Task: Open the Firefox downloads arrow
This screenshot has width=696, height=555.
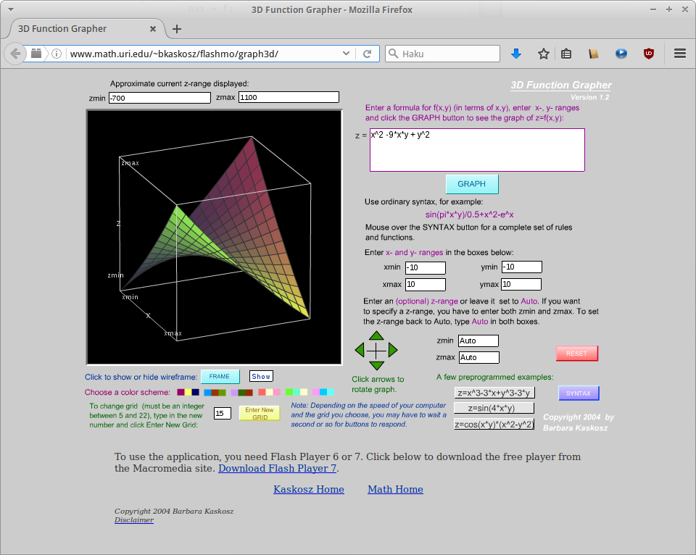Action: pos(516,54)
